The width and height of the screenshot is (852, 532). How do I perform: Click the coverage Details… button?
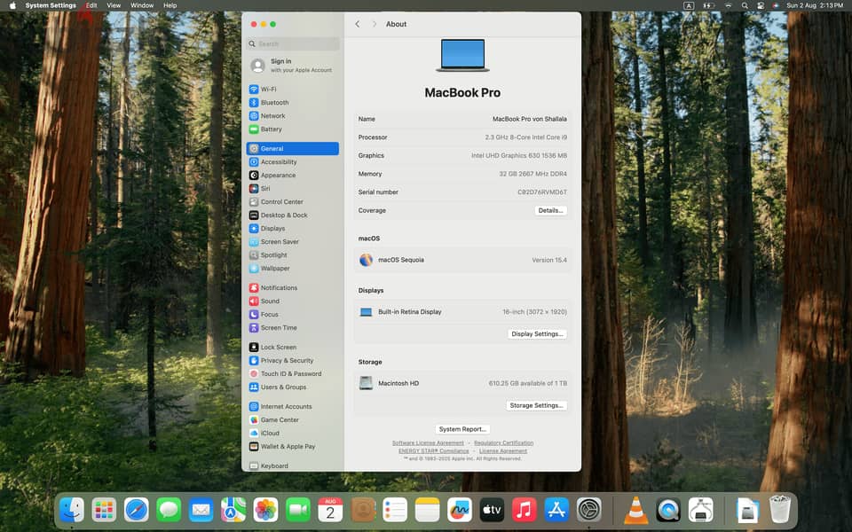click(550, 211)
